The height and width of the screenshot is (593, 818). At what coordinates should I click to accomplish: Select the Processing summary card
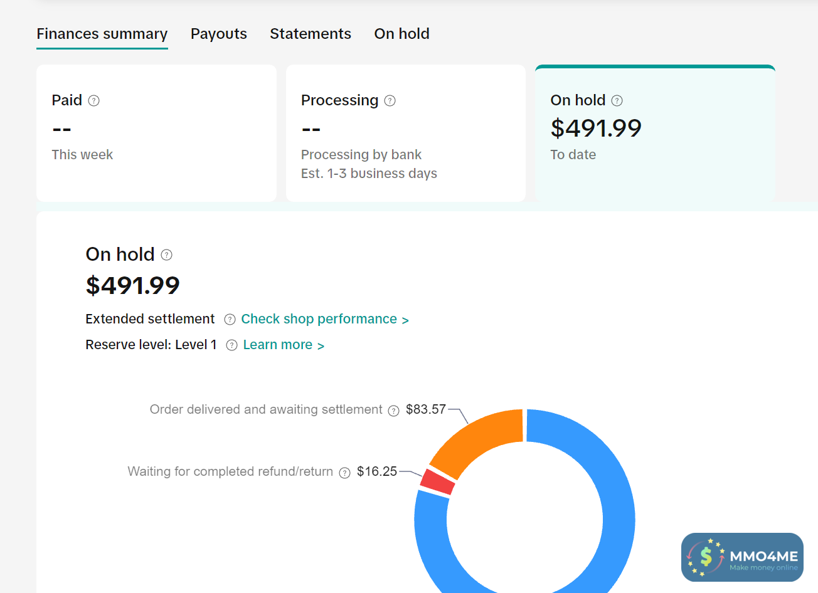[405, 133]
